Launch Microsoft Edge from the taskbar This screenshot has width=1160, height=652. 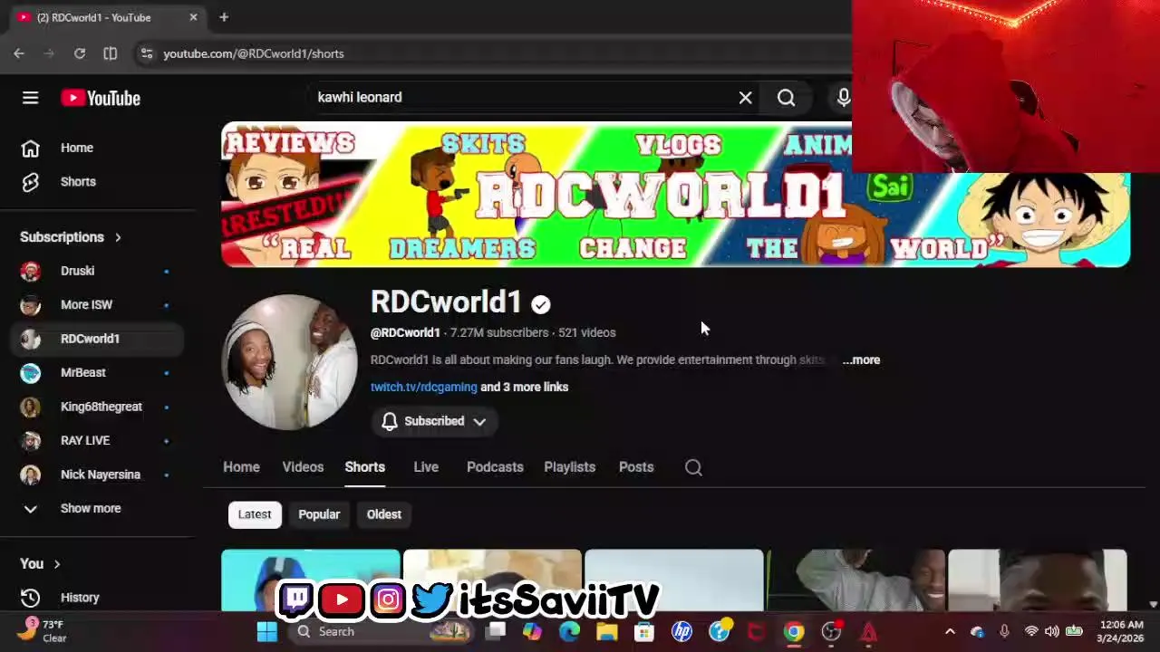click(x=569, y=631)
